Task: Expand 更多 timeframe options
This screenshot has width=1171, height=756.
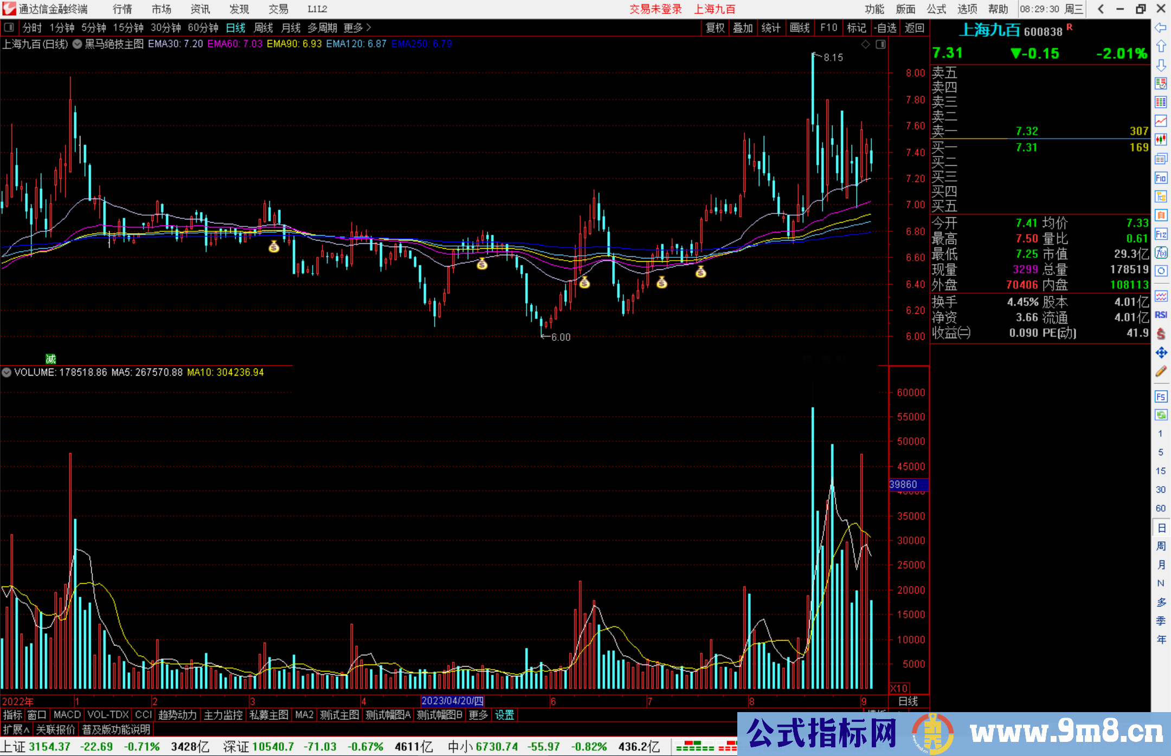Action: [357, 28]
